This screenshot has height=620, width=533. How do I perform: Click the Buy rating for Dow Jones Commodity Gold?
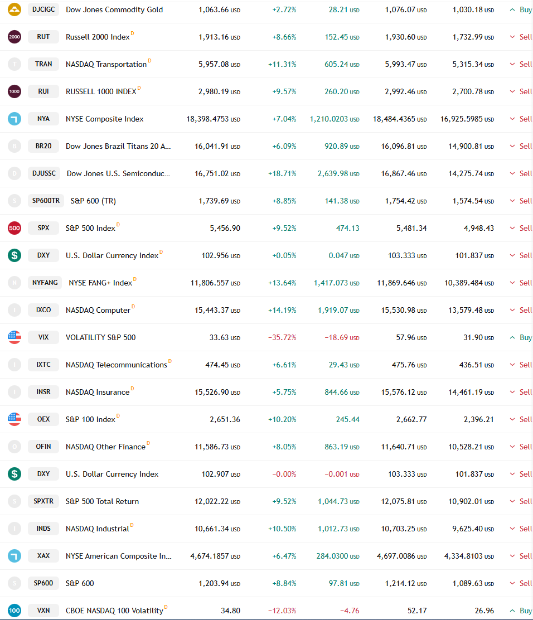click(521, 9)
